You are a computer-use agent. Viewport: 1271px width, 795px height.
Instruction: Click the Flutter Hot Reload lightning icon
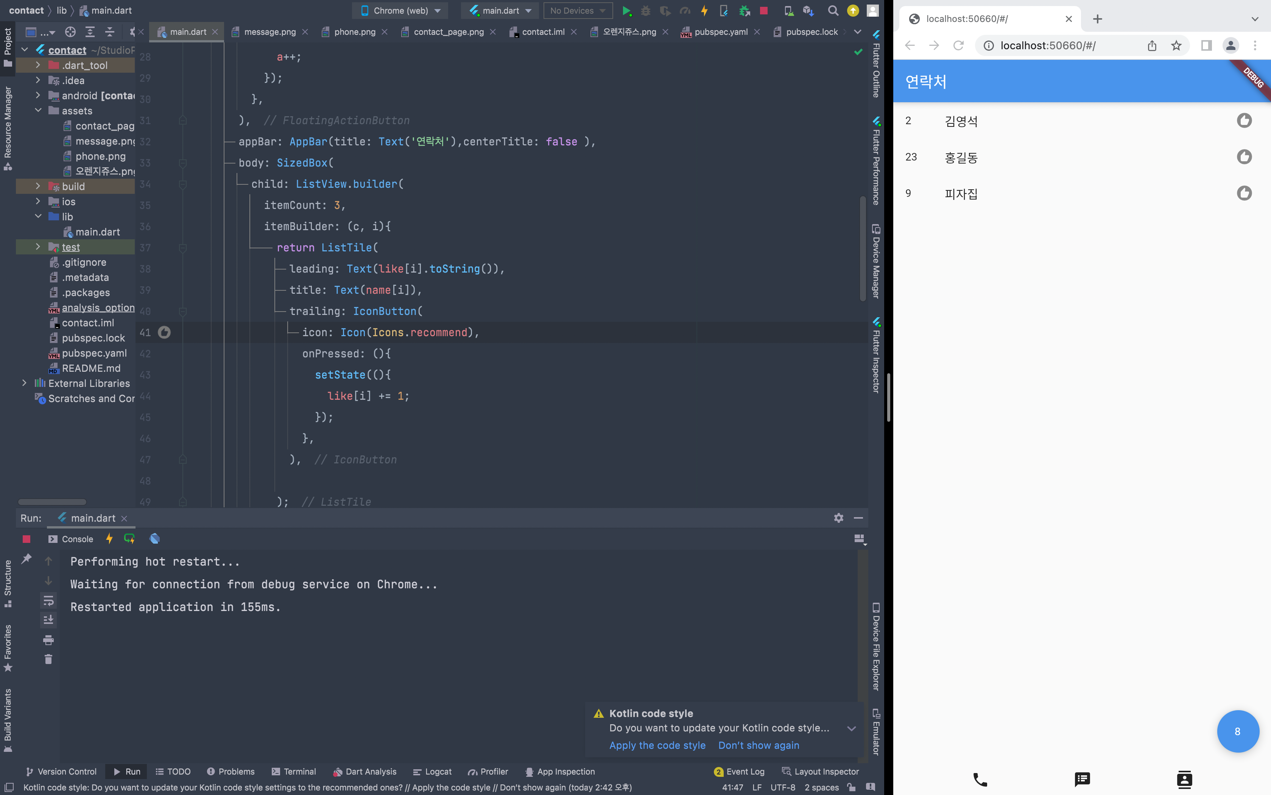click(x=704, y=11)
